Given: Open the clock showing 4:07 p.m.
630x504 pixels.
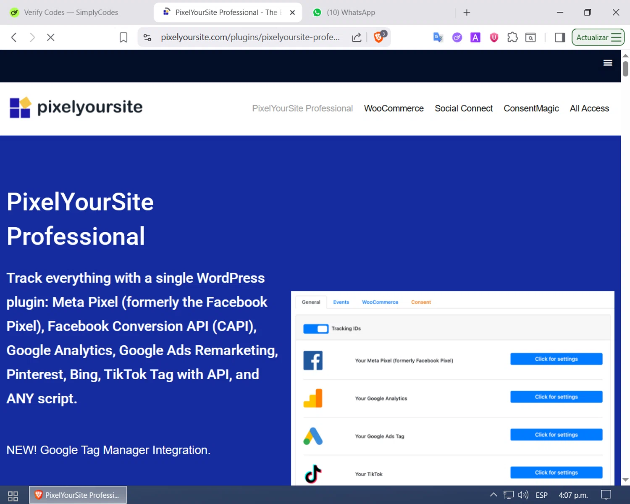Looking at the screenshot, I should click(x=573, y=495).
